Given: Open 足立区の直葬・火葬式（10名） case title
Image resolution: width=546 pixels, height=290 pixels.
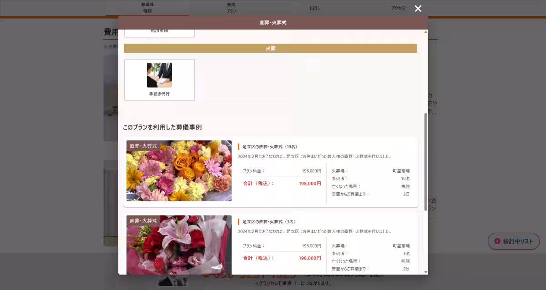Looking at the screenshot, I should click(270, 147).
